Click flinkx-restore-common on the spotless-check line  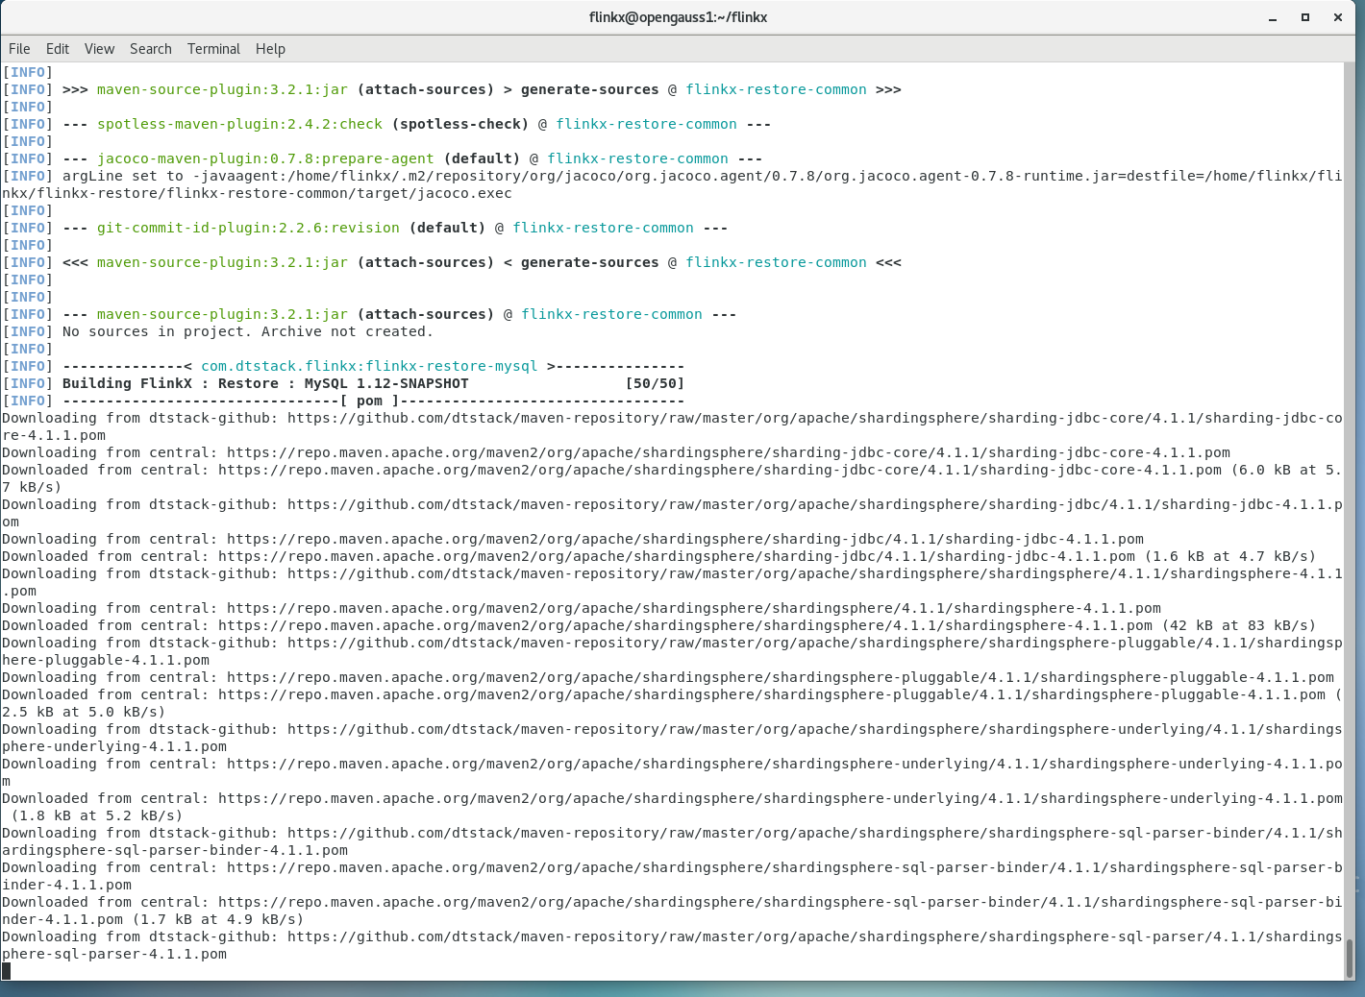(x=646, y=124)
